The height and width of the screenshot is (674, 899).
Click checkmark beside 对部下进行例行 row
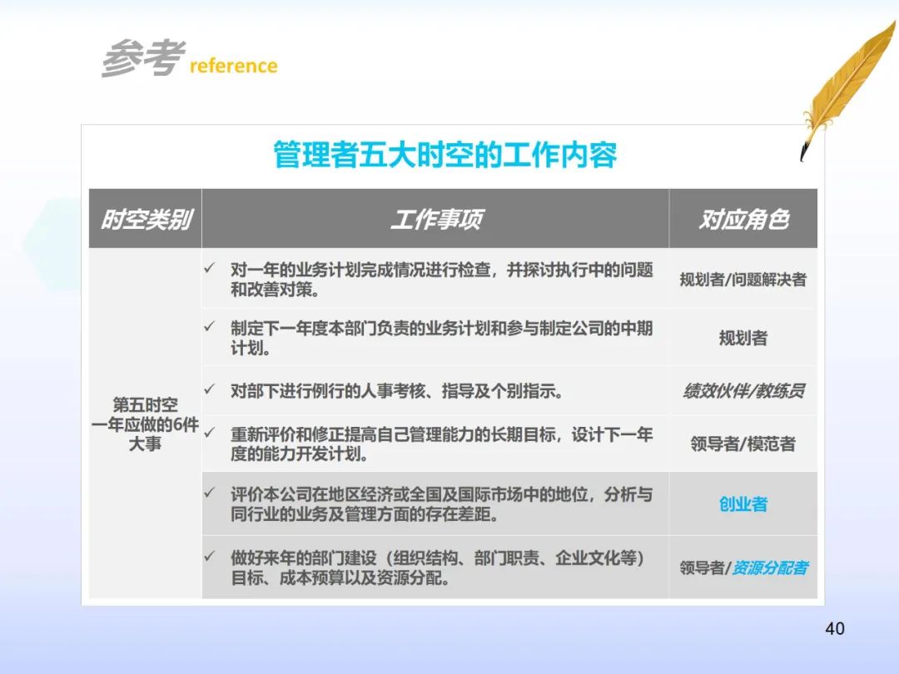click(210, 389)
